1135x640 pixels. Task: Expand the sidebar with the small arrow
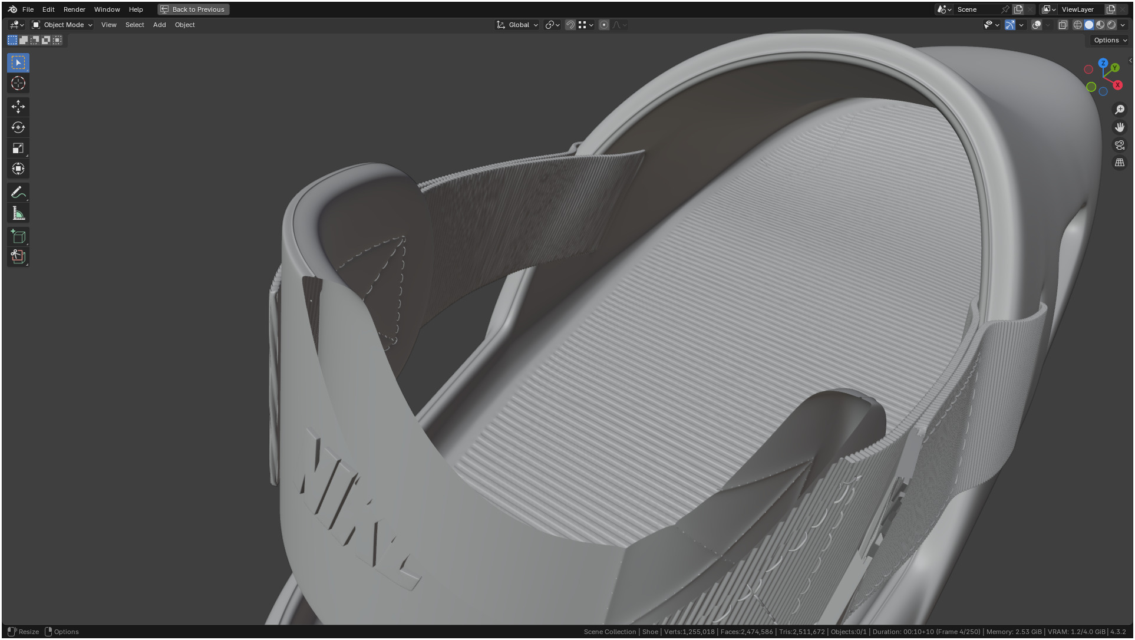1130,60
